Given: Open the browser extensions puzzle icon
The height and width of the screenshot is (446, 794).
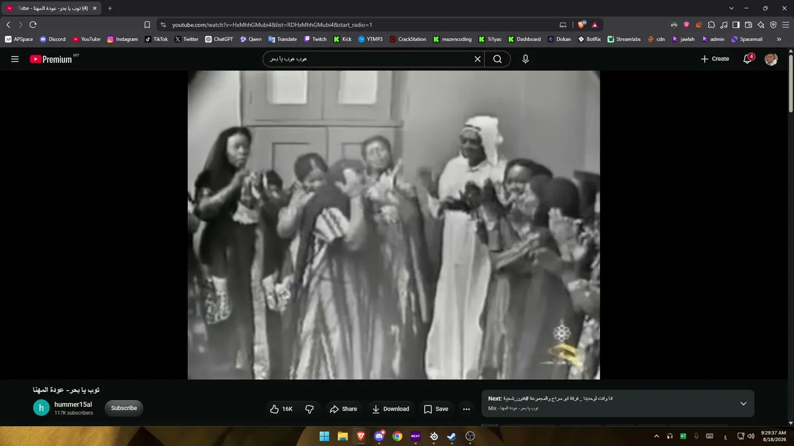Looking at the screenshot, I should click(711, 25).
